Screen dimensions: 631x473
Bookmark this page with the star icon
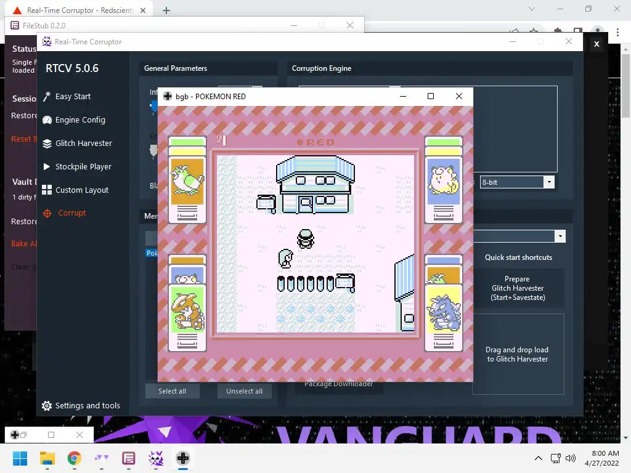tap(534, 31)
